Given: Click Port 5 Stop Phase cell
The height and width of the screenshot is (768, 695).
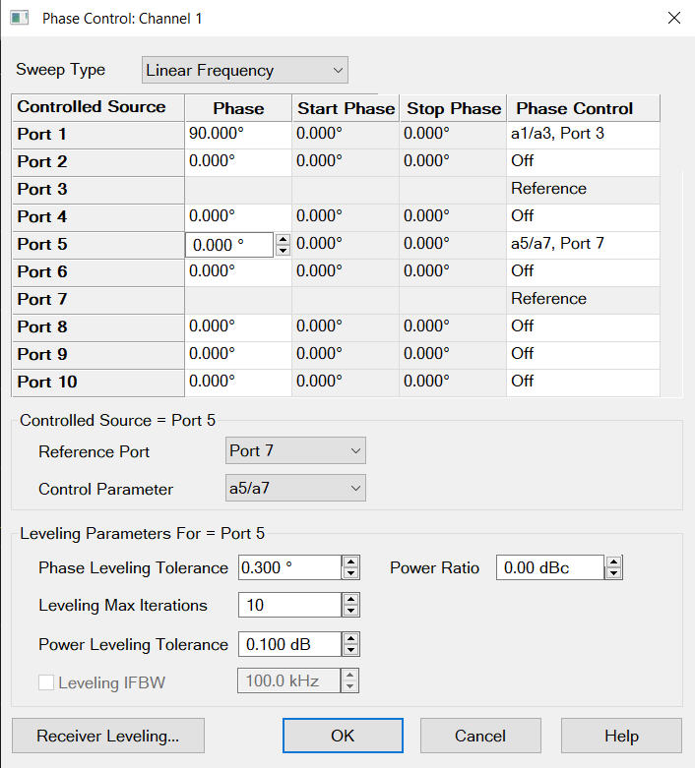Looking at the screenshot, I should click(453, 245).
